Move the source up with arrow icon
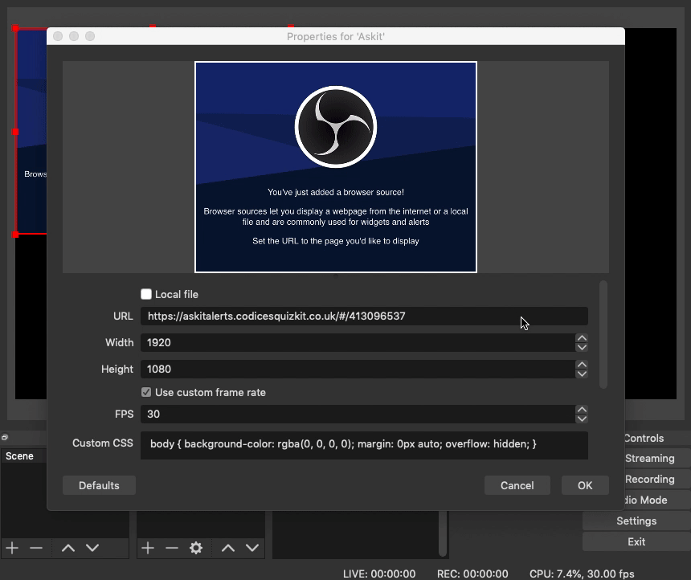Viewport: 691px width, 580px height. 228,548
